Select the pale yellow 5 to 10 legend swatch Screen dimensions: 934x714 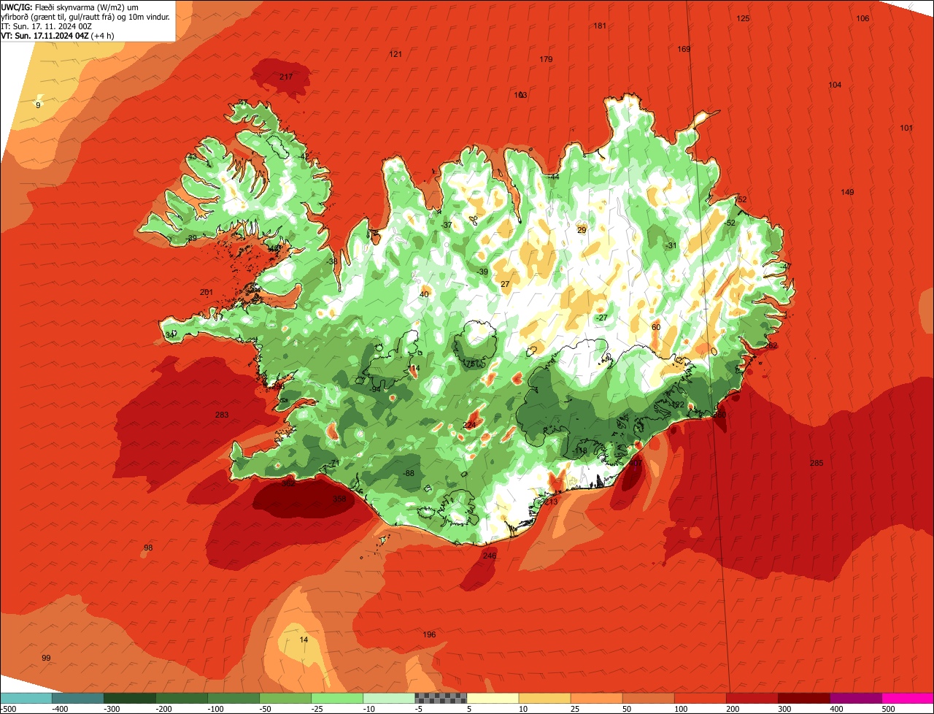coord(493,698)
